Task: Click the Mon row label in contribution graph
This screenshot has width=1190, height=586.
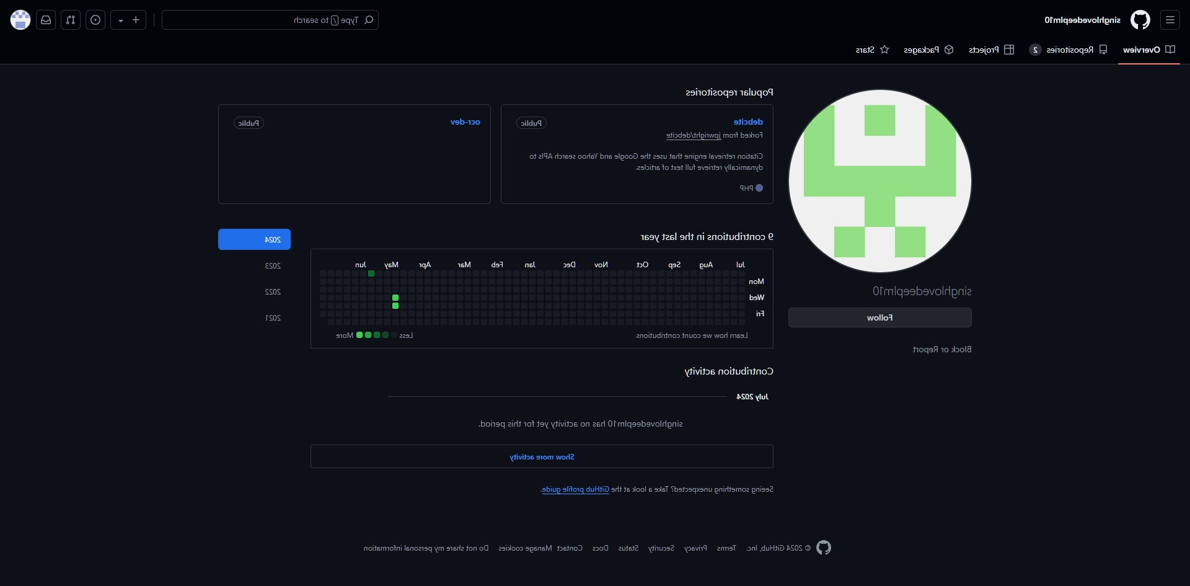Action: pyautogui.click(x=756, y=282)
